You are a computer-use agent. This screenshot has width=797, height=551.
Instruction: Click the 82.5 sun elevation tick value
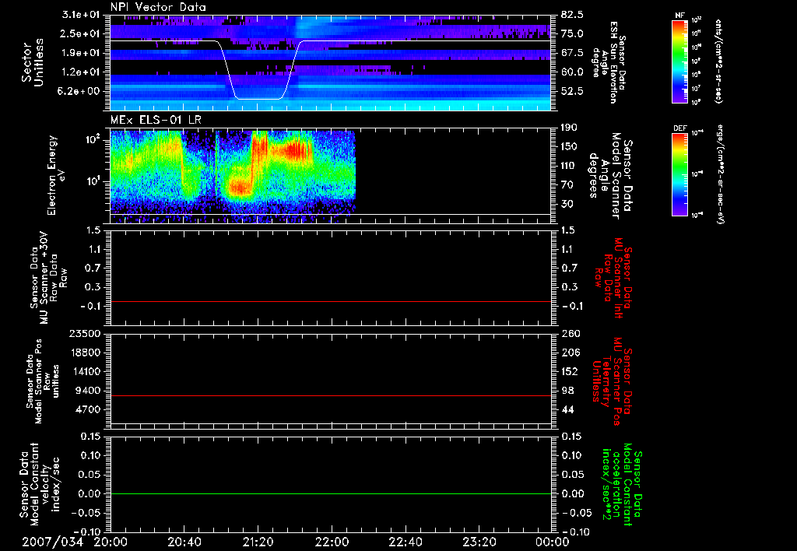click(x=572, y=15)
